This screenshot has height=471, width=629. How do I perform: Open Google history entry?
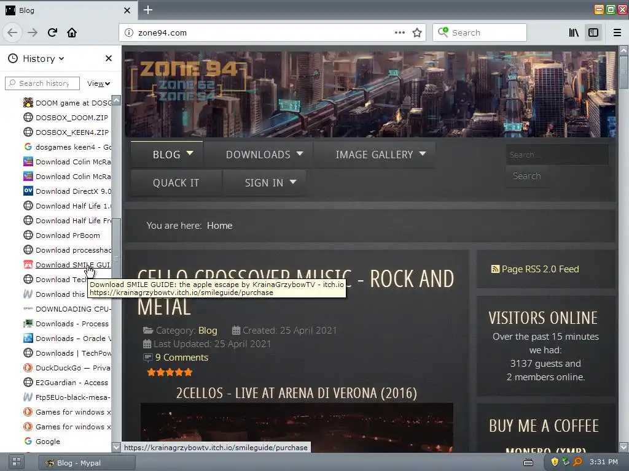tap(42, 442)
